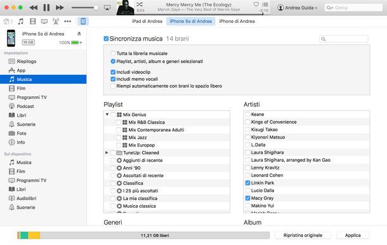Check the Mix Genius playlist checkbox
Viewport: 387px width, 245px height.
coord(113,115)
